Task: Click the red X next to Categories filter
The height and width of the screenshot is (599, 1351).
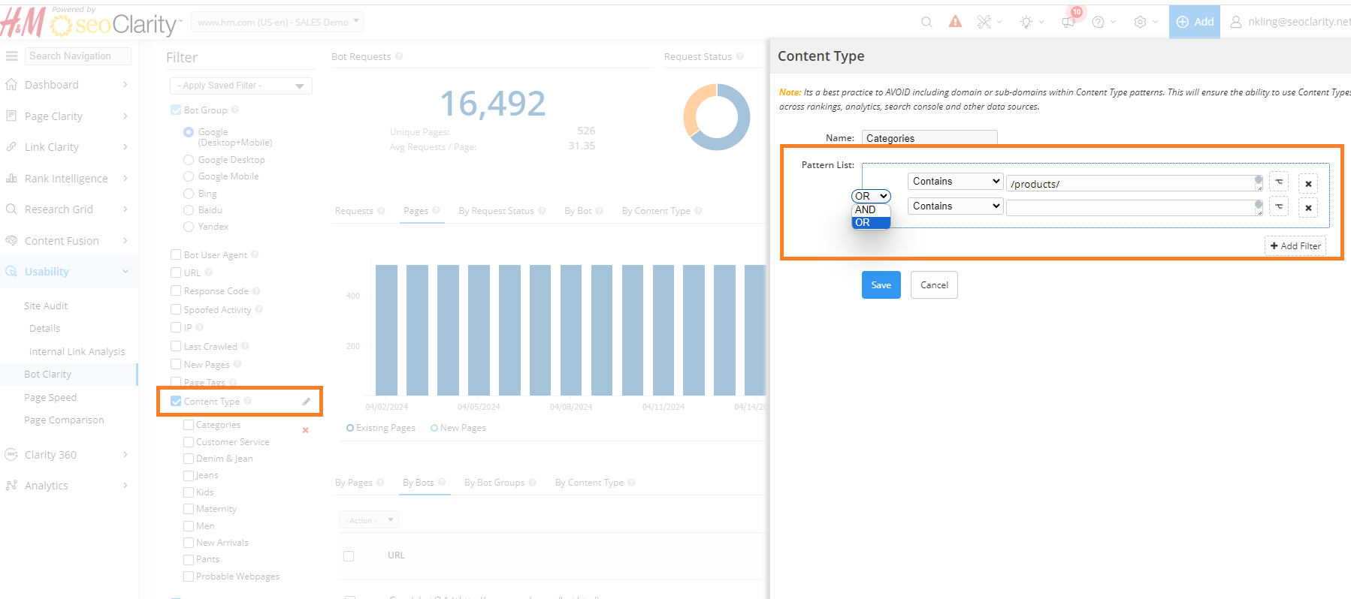Action: (305, 430)
